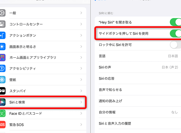Open 画面表示と明るさ settings
181x133 pixels.
point(43,47)
